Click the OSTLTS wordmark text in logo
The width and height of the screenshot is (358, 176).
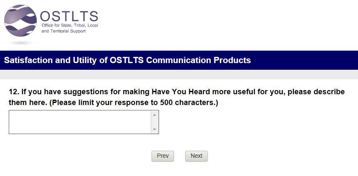tap(69, 16)
